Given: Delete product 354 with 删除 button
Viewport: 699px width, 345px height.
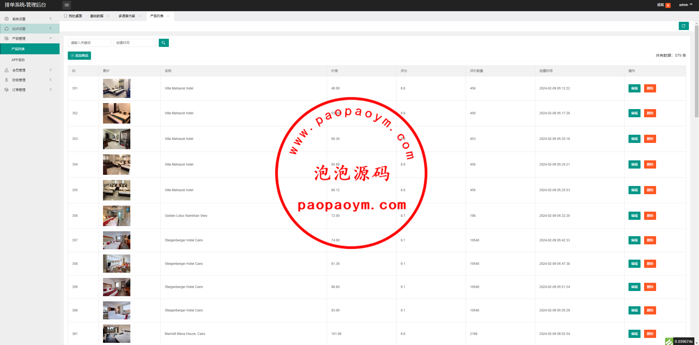Looking at the screenshot, I should 650,164.
